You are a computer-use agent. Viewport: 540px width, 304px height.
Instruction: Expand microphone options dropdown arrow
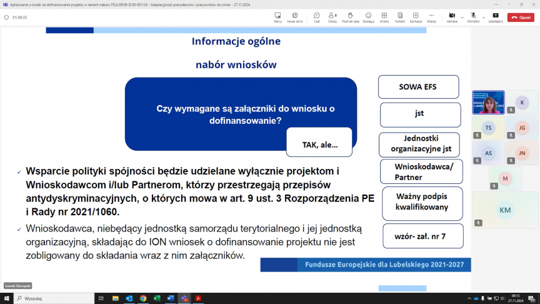pos(484,18)
